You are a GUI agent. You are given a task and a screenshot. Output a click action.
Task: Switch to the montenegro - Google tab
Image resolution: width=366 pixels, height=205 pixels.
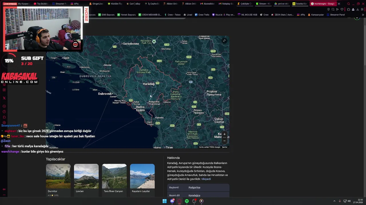coord(323,4)
